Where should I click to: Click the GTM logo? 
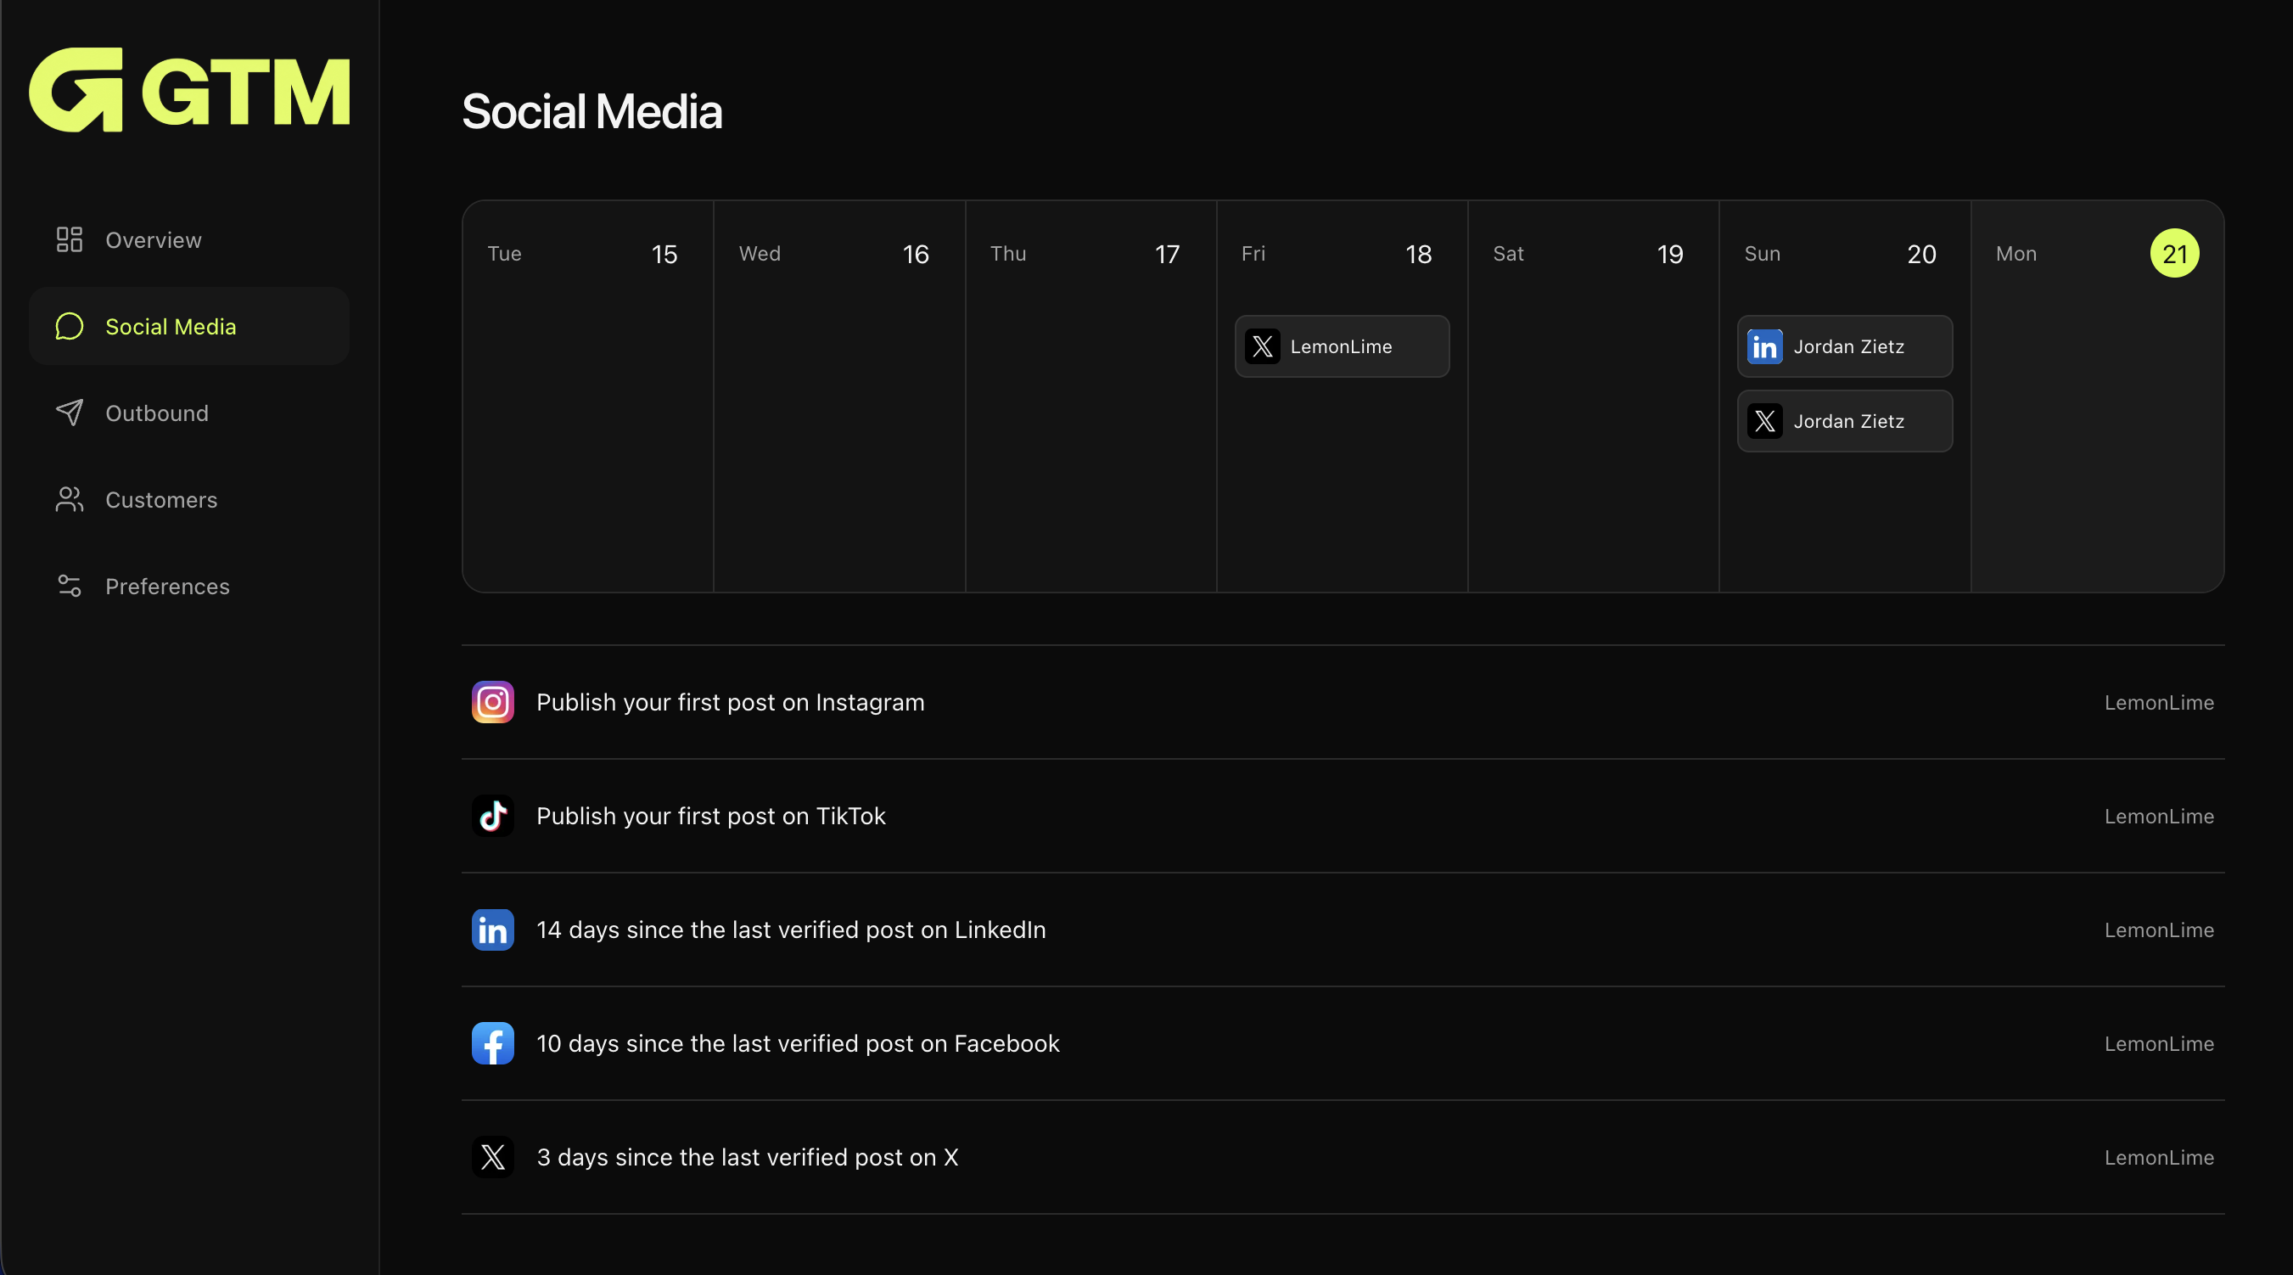click(189, 90)
